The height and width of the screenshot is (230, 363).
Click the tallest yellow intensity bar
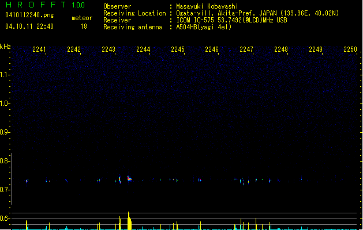coord(129,221)
